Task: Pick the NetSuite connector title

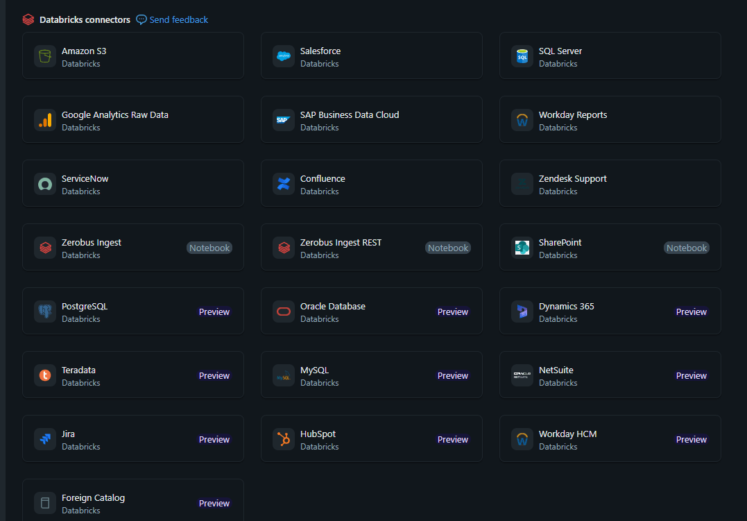Action: click(x=556, y=370)
